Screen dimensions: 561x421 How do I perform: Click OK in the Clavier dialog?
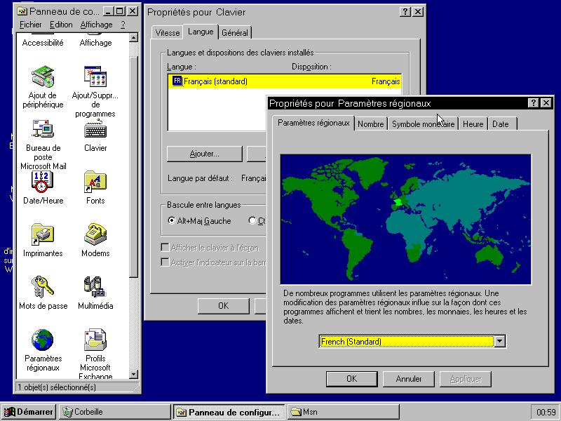[x=223, y=306]
